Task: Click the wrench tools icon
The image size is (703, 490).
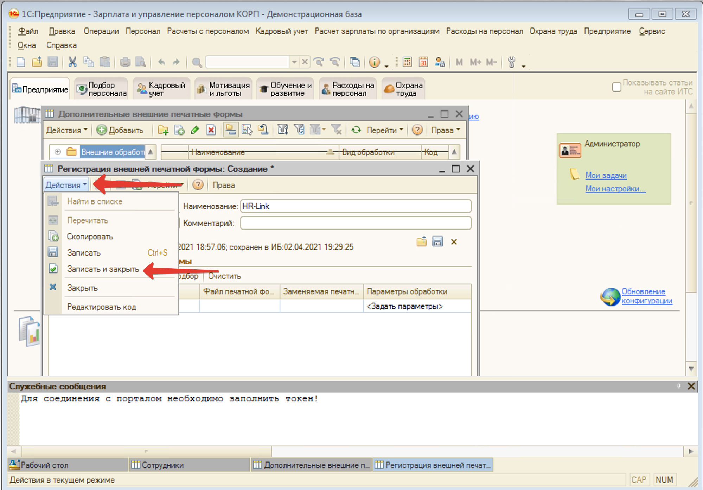Action: point(512,62)
